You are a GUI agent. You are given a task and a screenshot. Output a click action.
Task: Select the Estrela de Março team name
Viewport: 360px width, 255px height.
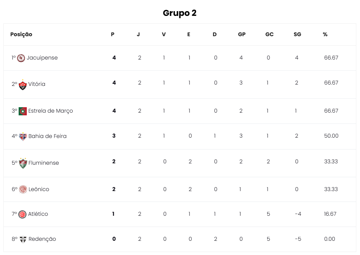pyautogui.click(x=51, y=111)
